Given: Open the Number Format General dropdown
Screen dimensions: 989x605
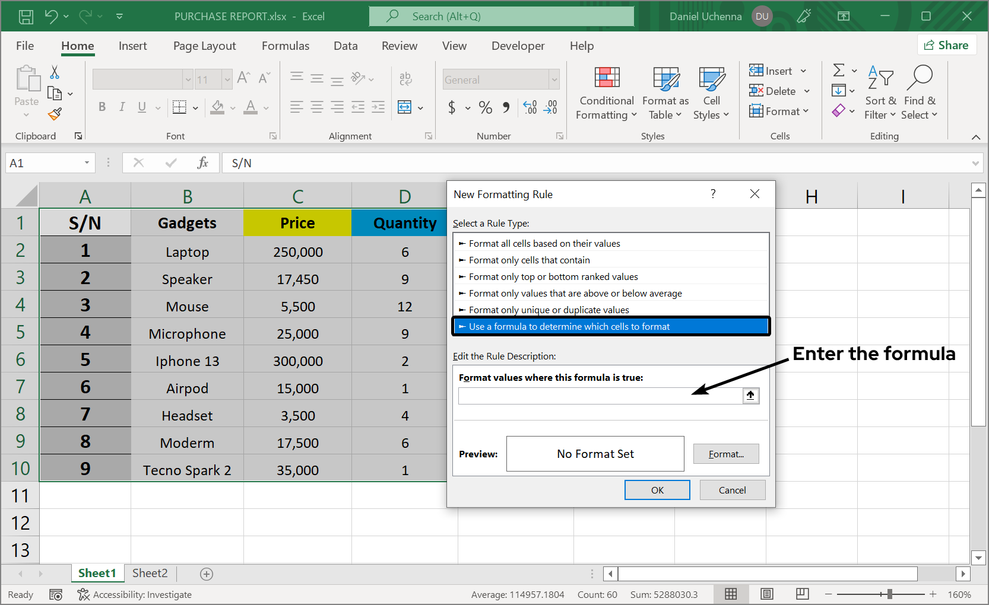Looking at the screenshot, I should point(554,79).
